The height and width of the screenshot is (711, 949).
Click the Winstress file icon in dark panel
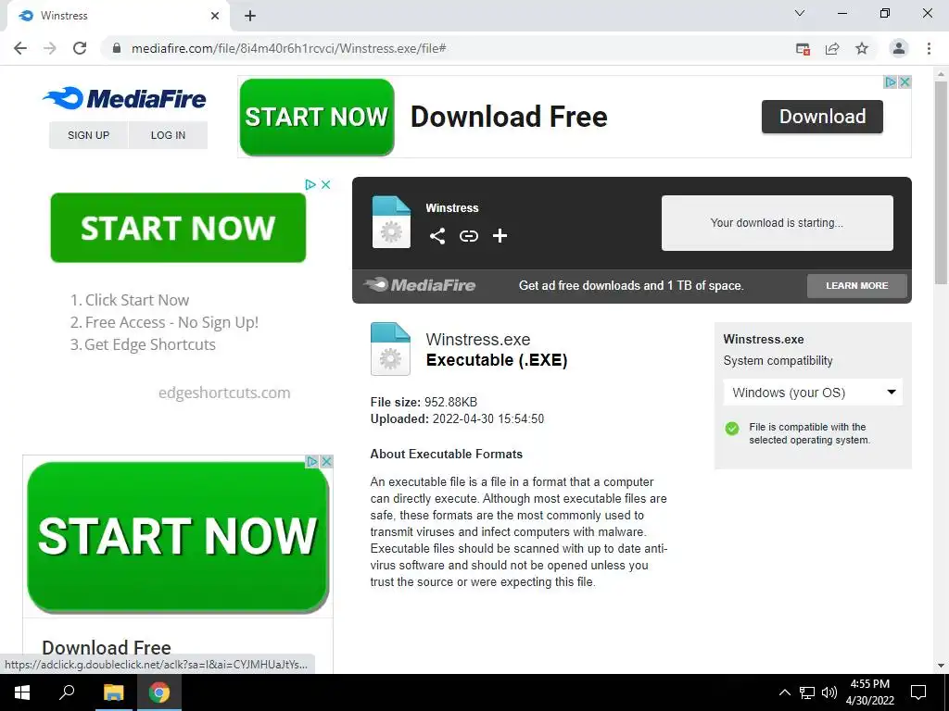pos(391,222)
